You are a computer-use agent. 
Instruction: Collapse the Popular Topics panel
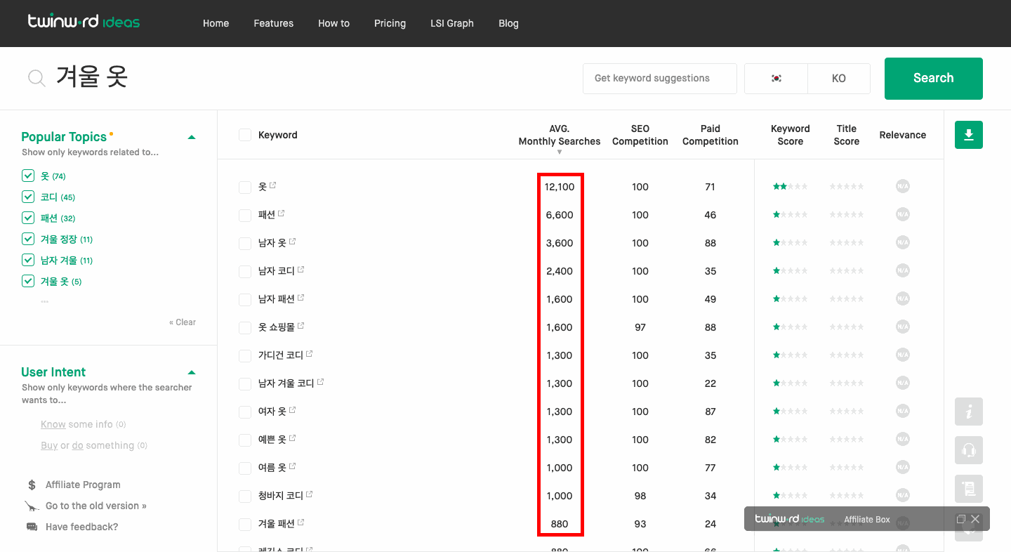[191, 138]
